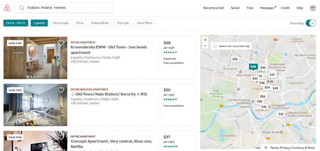Open the user profile avatar

tap(312, 8)
